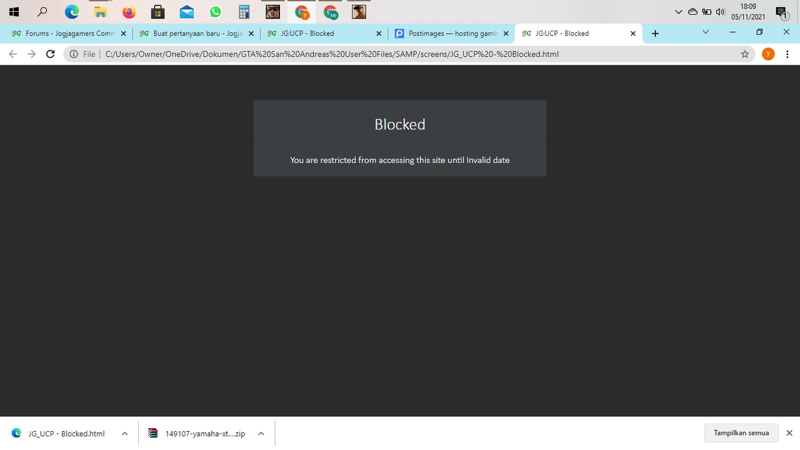Viewport: 800px width, 450px height.
Task: Go forward in browser history
Action: click(x=32, y=54)
